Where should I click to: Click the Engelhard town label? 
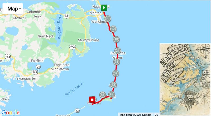click(62, 65)
